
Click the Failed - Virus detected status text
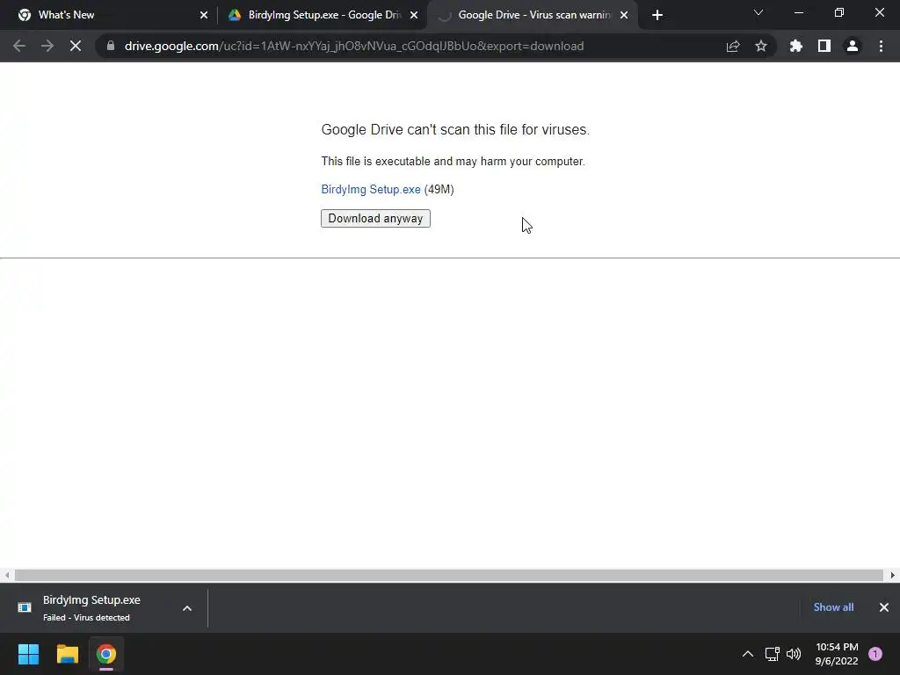[x=86, y=618]
